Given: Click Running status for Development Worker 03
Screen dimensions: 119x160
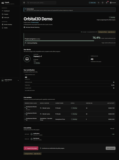Looking at the screenshot, I should coord(74,119).
